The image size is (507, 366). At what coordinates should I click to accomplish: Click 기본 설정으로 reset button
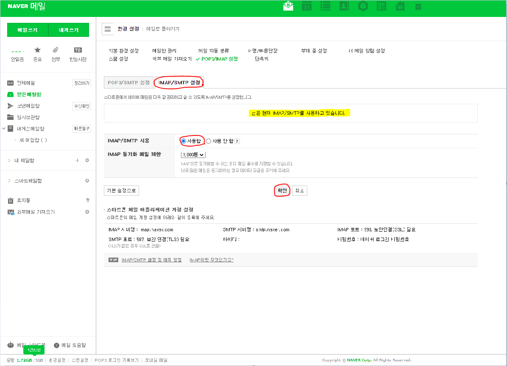click(x=121, y=191)
